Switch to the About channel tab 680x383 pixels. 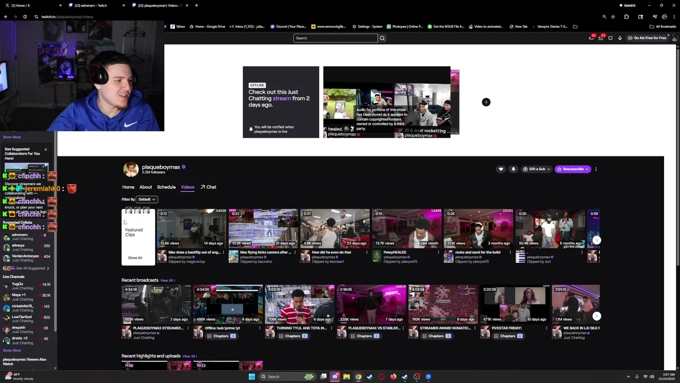[146, 187]
